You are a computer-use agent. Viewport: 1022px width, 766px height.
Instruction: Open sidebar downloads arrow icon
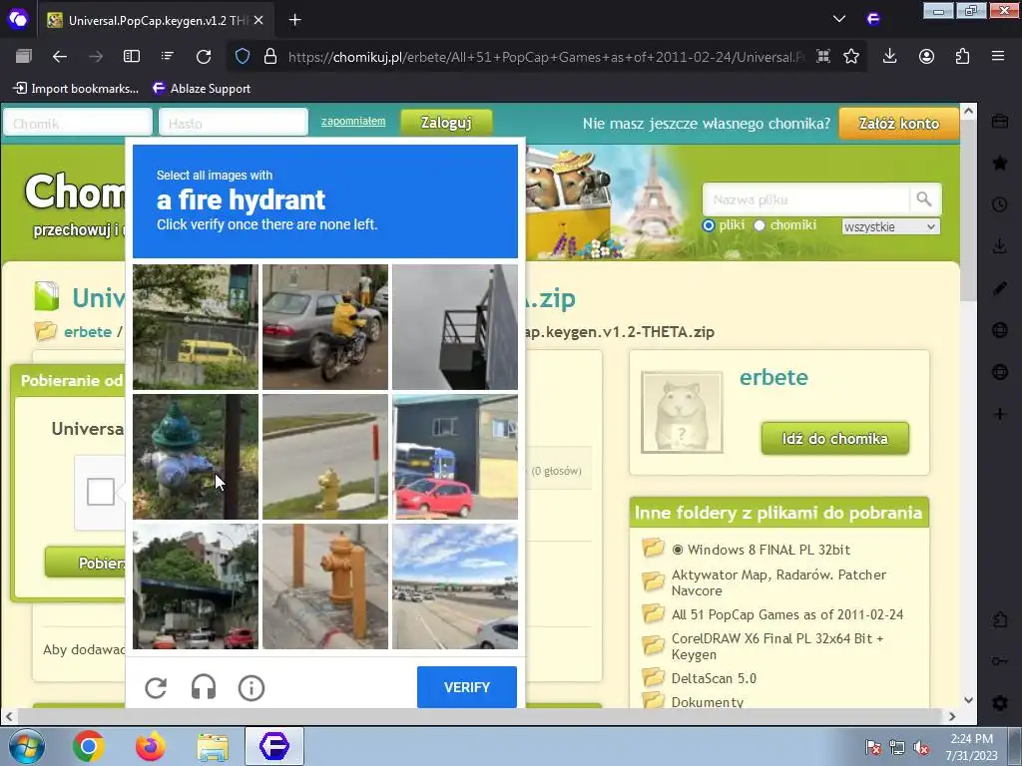pyautogui.click(x=1000, y=246)
